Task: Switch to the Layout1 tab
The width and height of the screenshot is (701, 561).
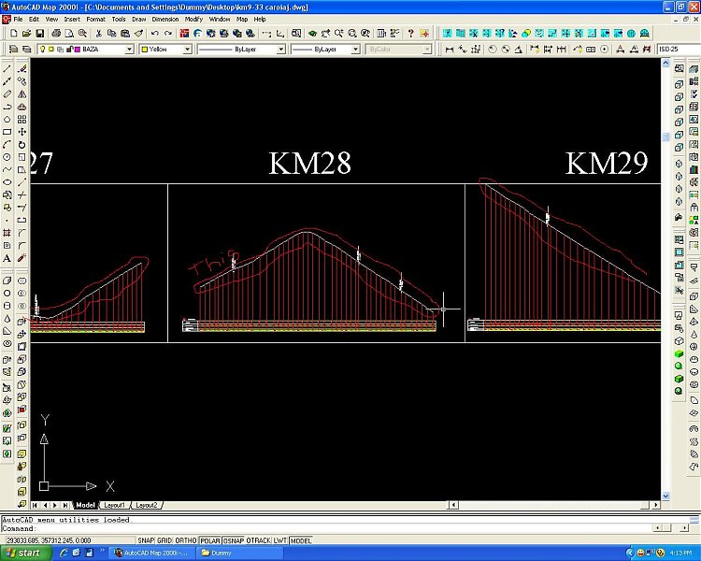Action: coord(114,505)
